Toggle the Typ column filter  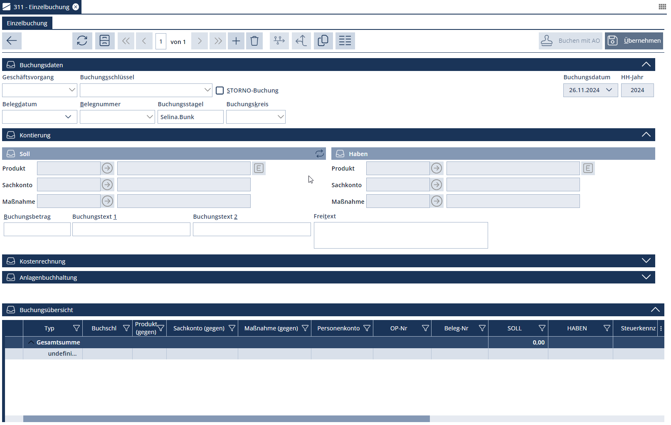tap(76, 328)
